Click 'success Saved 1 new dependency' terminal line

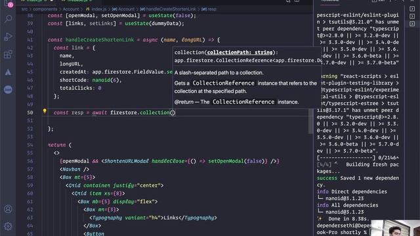point(358,182)
